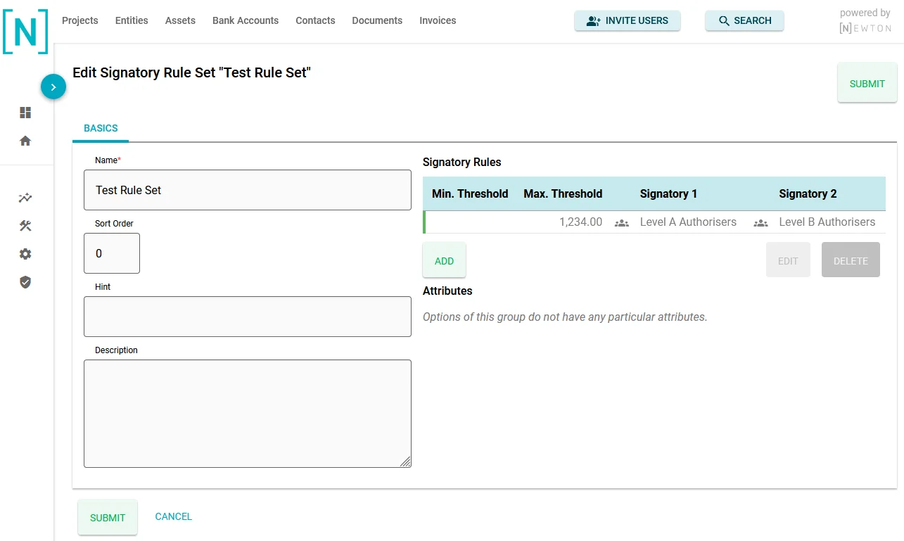Image resolution: width=904 pixels, height=541 pixels.
Task: Click the group icon beside Level B Authorisers
Action: coord(760,222)
